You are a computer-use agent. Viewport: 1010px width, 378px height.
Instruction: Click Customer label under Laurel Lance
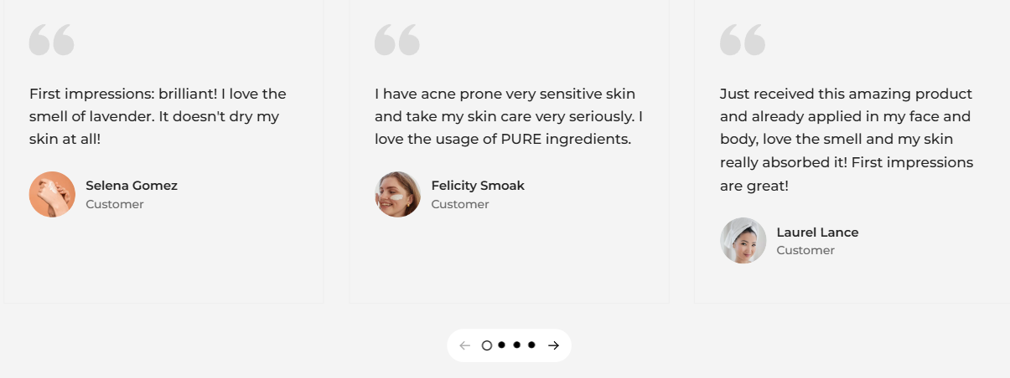point(805,250)
